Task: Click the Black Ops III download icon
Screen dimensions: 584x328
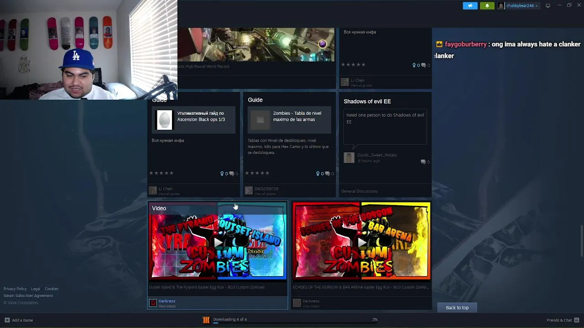Action: pyautogui.click(x=206, y=320)
